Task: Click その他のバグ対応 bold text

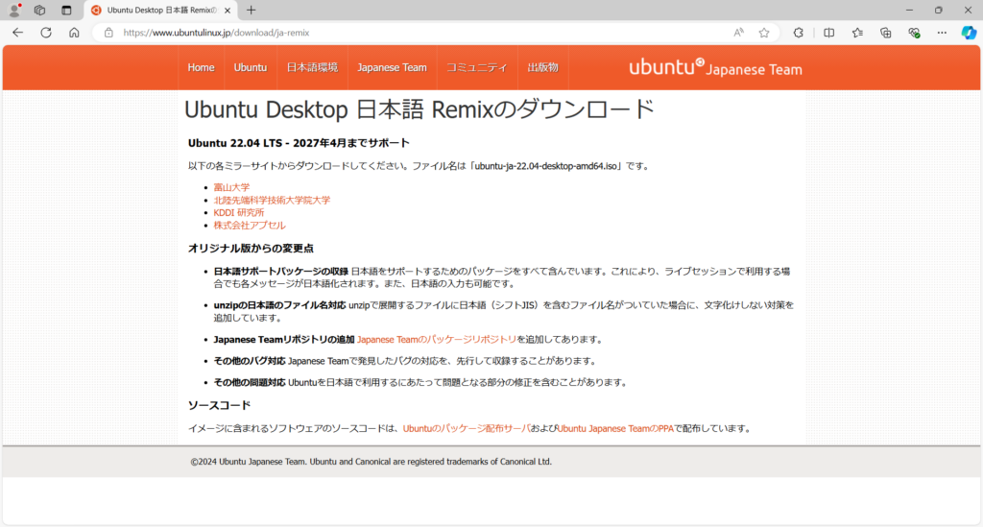Action: click(250, 361)
